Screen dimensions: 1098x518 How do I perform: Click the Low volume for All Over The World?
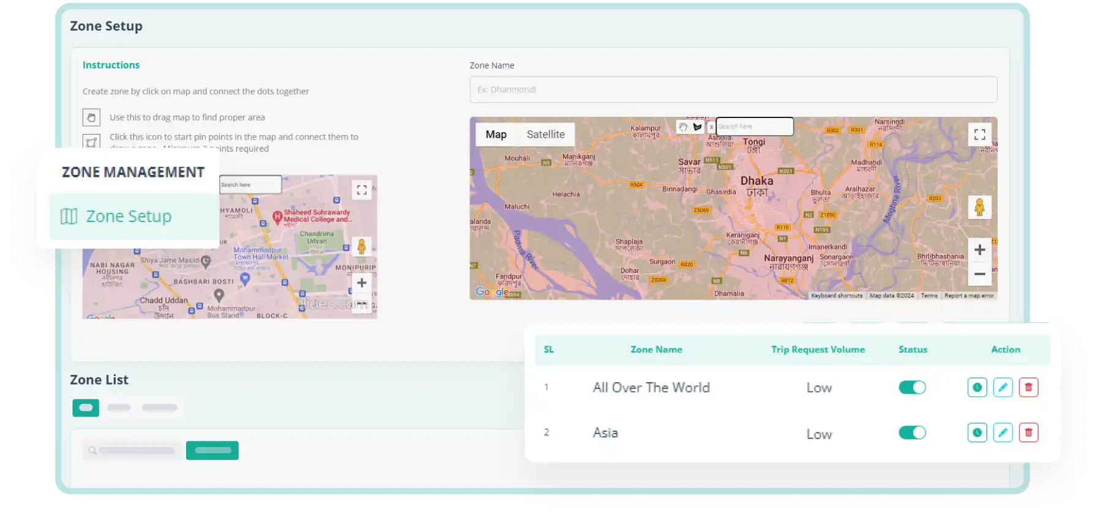[x=819, y=388]
